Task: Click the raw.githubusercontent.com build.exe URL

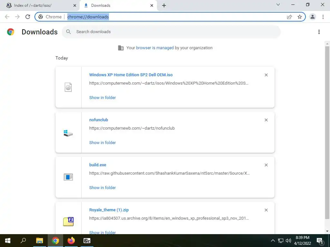Action: tap(170, 173)
